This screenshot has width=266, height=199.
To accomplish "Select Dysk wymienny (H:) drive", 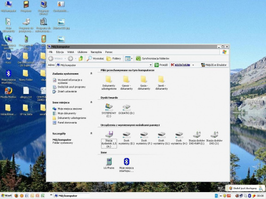I will 179,139.
